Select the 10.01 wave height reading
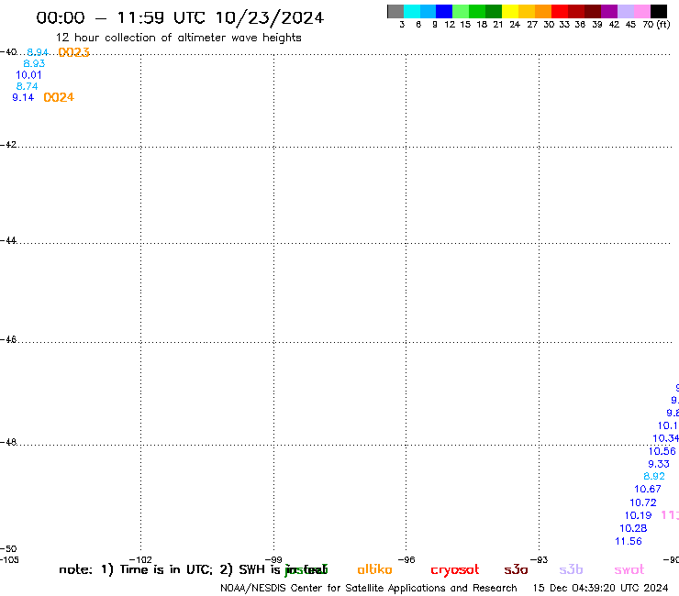This screenshot has height=596, width=679. [x=28, y=75]
